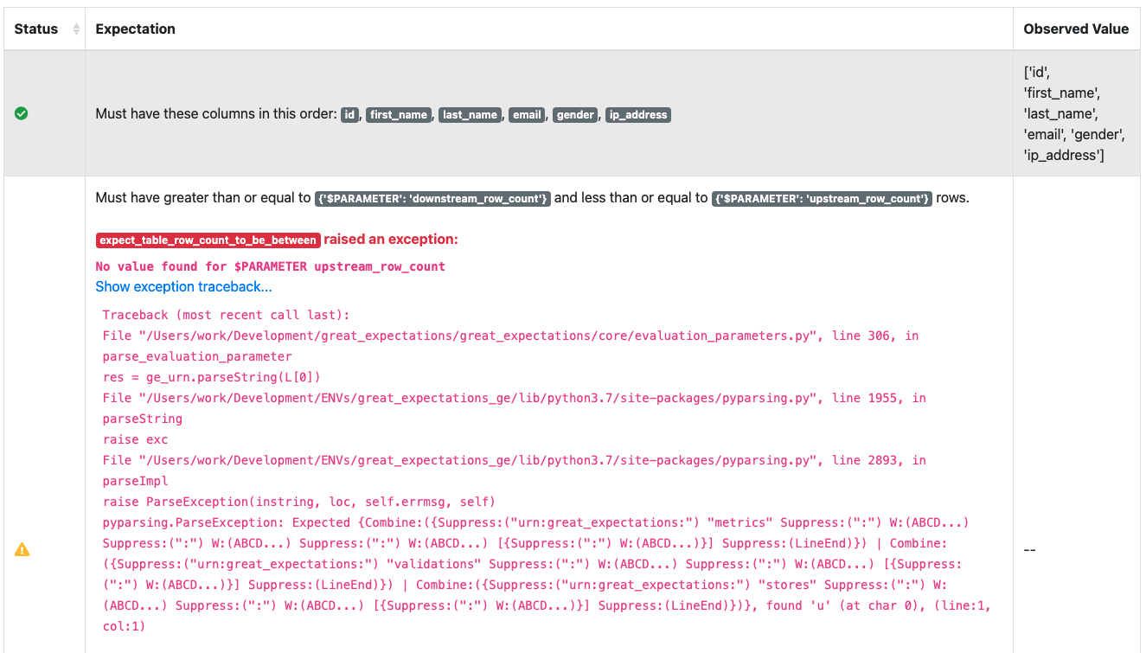Sort table by Status column arrows
Screen dimensions: 1146x653
[75, 29]
